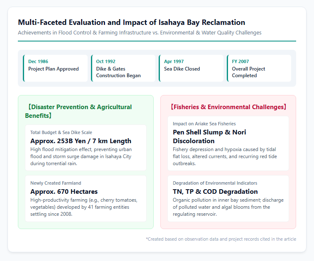Open the Newly Created Farmland card
Viewport: 314px width, 261px height.
86,199
